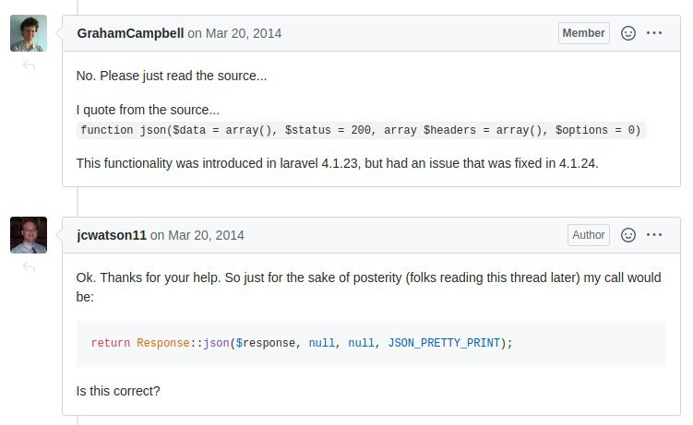The height and width of the screenshot is (425, 693).
Task: Click reply arrow under GrahamCampbell's avatar
Action: pos(29,65)
